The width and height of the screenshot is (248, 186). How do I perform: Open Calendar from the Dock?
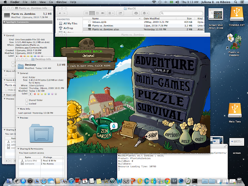pos(85,181)
